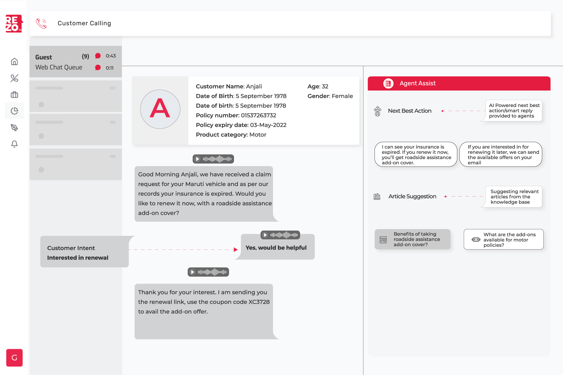
Task: Open the Home icon in sidebar
Action: 14,62
